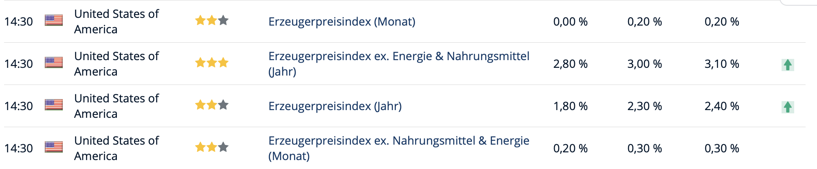Click US flag in the three-star row
The width and height of the screenshot is (817, 169).
[x=54, y=63]
